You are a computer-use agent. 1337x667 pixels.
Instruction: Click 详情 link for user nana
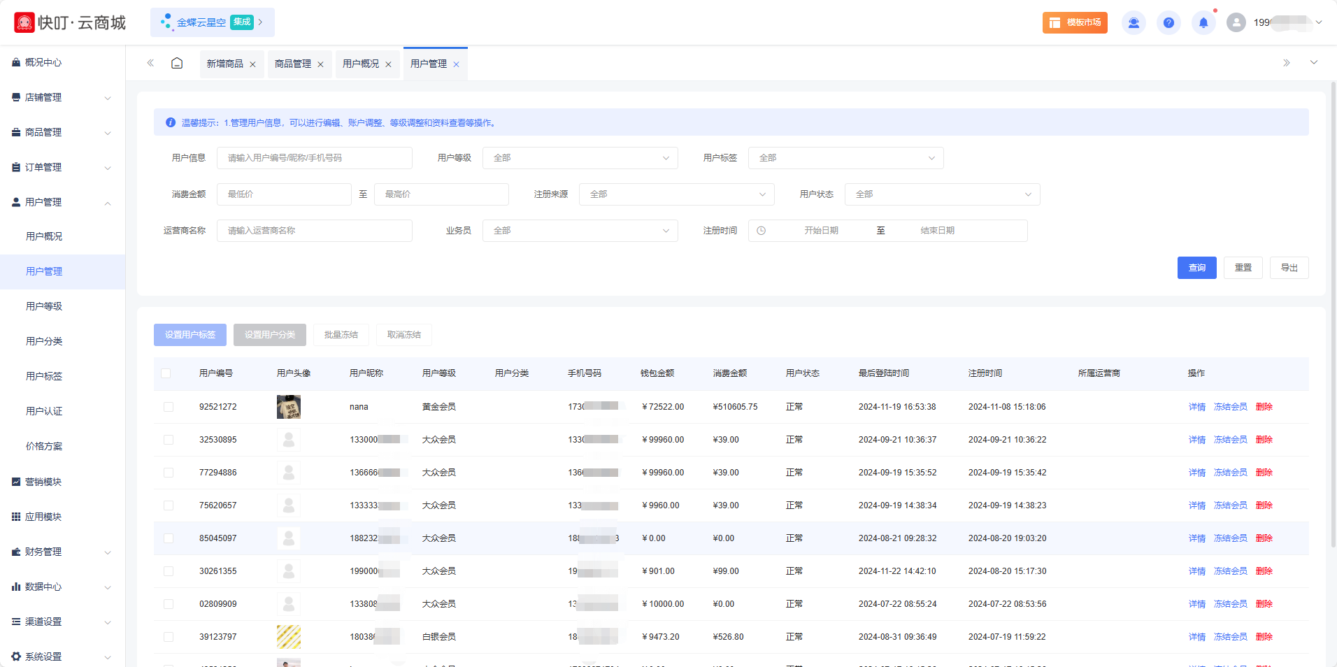tap(1196, 407)
